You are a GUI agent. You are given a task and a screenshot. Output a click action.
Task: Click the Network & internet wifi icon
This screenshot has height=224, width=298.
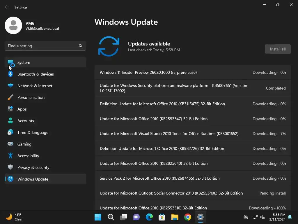pyautogui.click(x=10, y=85)
